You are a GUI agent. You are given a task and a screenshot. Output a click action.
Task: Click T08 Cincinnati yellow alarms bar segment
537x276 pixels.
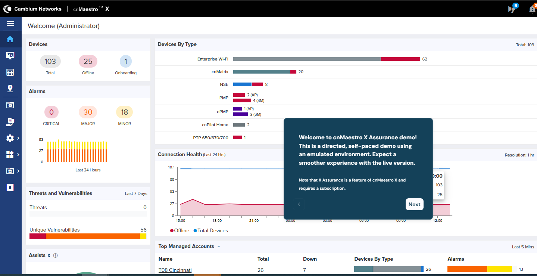tap(500, 269)
